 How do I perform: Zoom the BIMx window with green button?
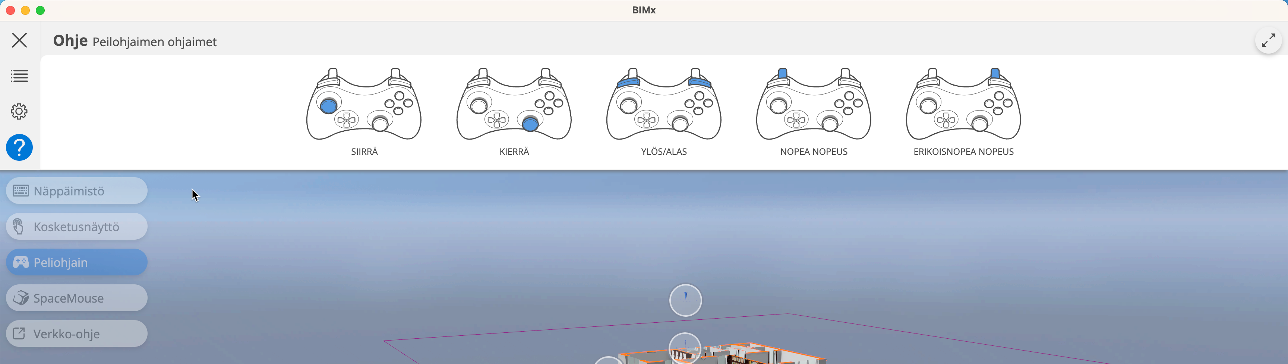click(41, 10)
